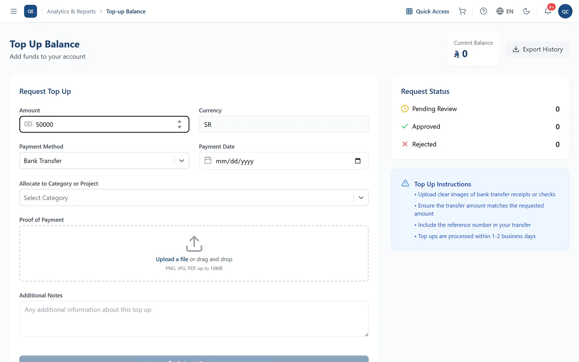Click the Approved checkmark icon
This screenshot has width=579, height=362.
(x=405, y=126)
